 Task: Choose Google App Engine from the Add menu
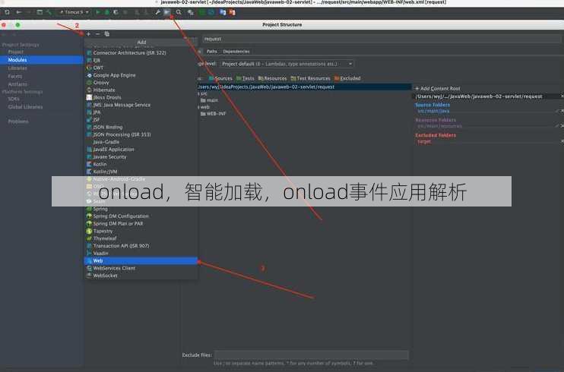click(x=141, y=75)
